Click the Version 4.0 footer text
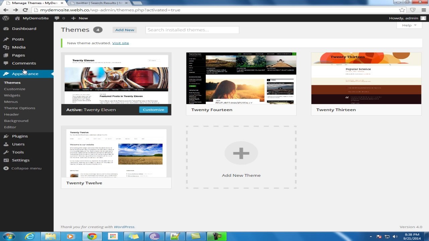The height and width of the screenshot is (241, 429). click(411, 227)
